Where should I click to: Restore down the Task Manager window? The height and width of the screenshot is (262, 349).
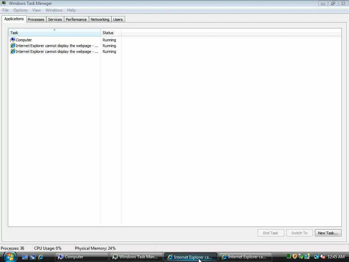coord(333,3)
